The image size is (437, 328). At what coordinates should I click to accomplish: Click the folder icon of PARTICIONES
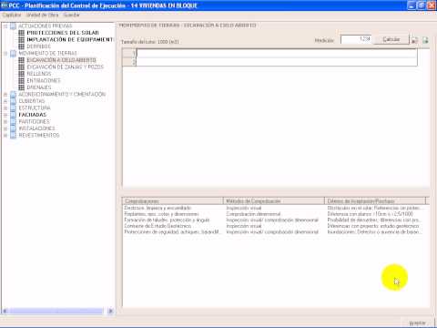point(13,122)
